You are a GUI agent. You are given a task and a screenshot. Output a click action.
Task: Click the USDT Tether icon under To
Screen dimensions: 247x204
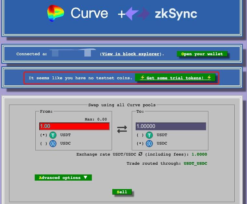pyautogui.click(x=149, y=135)
